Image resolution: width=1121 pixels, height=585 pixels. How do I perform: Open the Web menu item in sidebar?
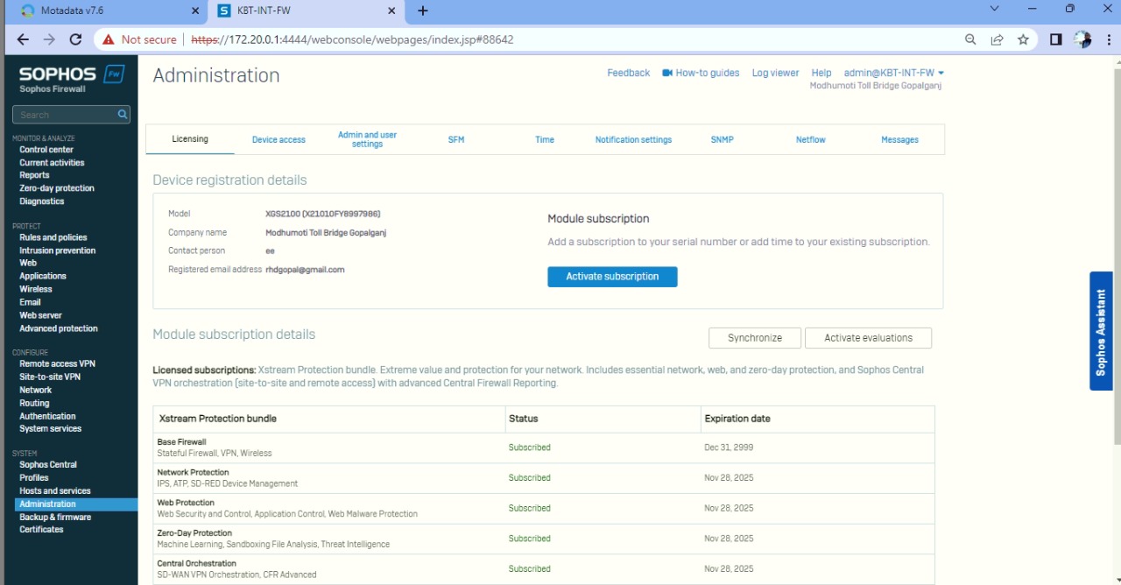tap(28, 263)
